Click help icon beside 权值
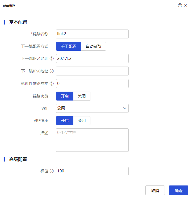This screenshot has height=198, width=190. coord(52,171)
